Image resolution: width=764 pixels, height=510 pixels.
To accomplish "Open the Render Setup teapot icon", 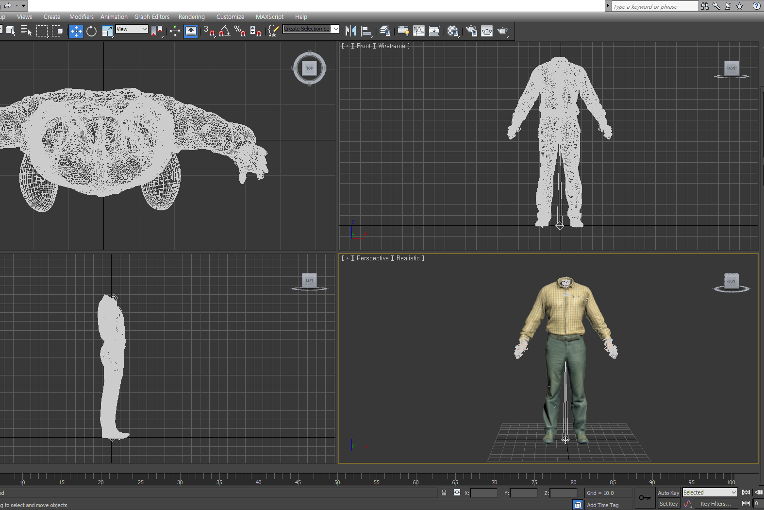I will point(471,31).
